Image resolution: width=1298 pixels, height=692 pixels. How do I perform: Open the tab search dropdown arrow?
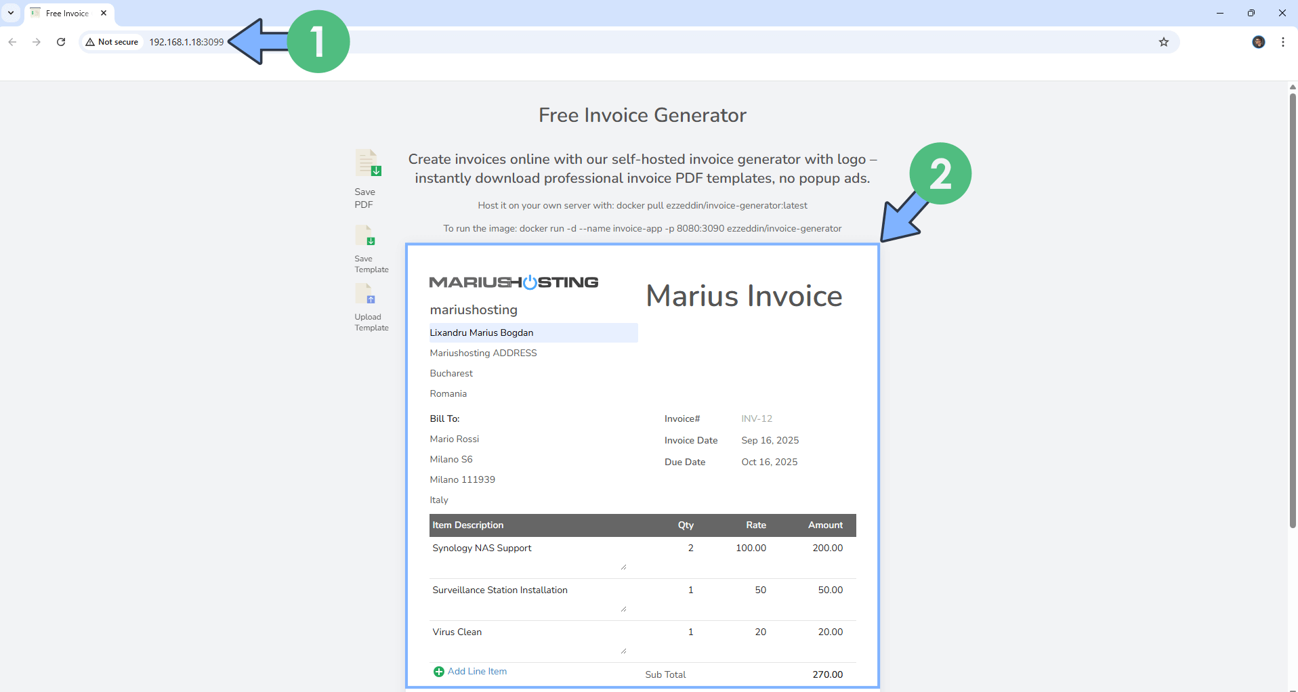tap(11, 13)
